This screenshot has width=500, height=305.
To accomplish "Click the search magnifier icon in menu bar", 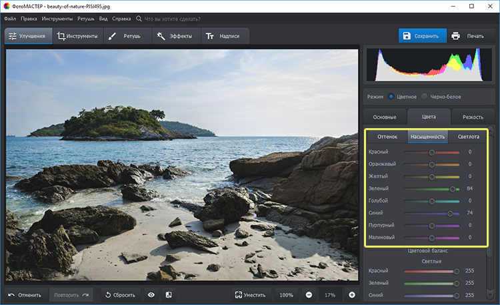I will [139, 19].
